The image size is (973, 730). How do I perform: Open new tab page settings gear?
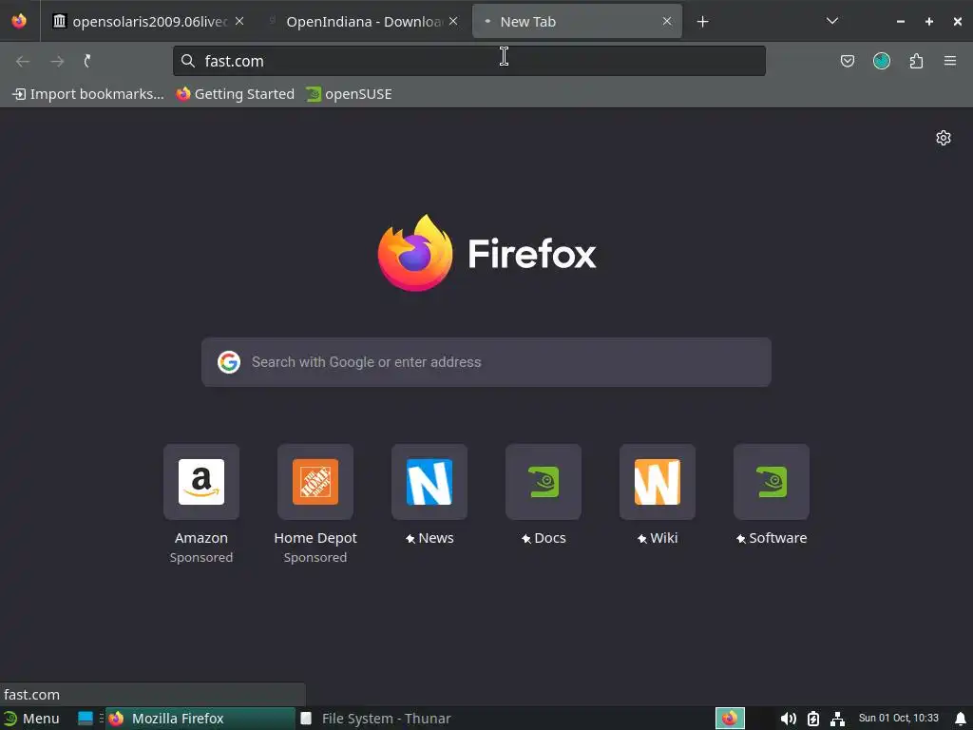944,138
